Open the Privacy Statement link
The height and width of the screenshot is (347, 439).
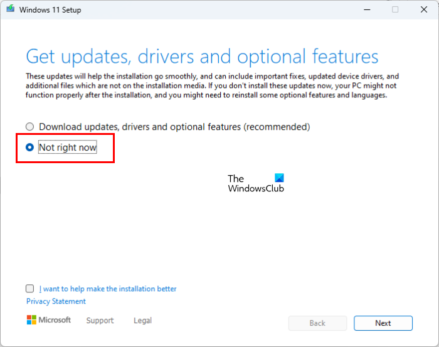pos(56,301)
